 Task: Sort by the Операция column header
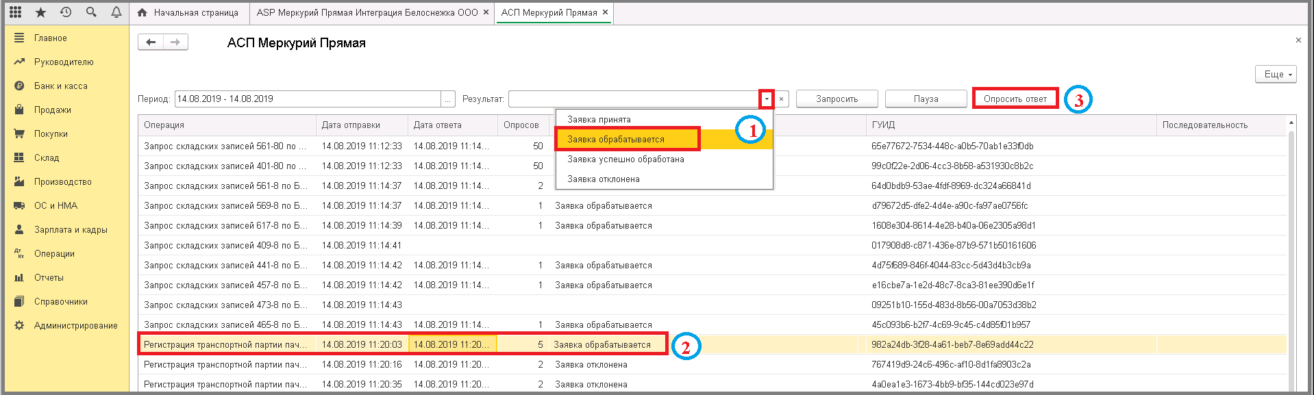(x=227, y=125)
